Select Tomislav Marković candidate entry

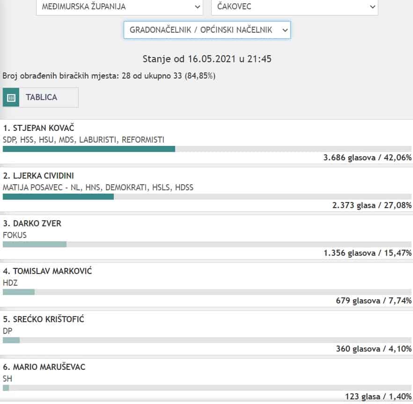pos(47,271)
